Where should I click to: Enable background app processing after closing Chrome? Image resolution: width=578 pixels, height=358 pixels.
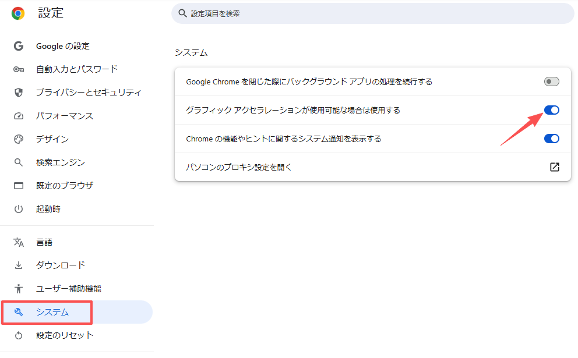point(551,81)
